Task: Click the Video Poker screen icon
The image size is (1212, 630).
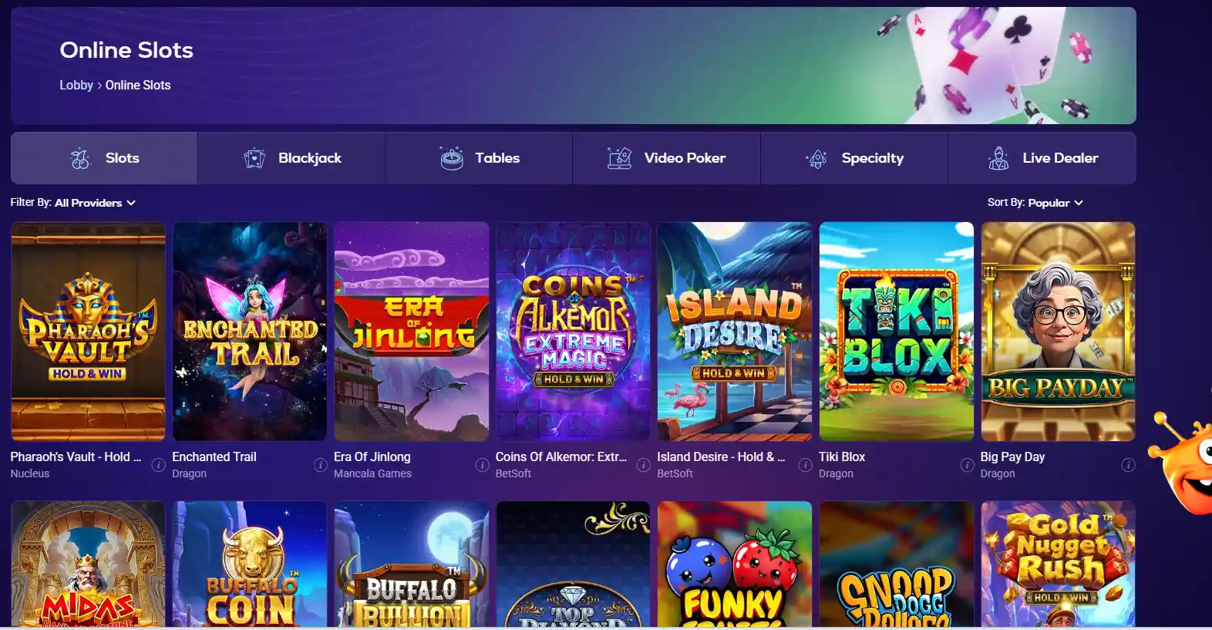Action: click(619, 158)
